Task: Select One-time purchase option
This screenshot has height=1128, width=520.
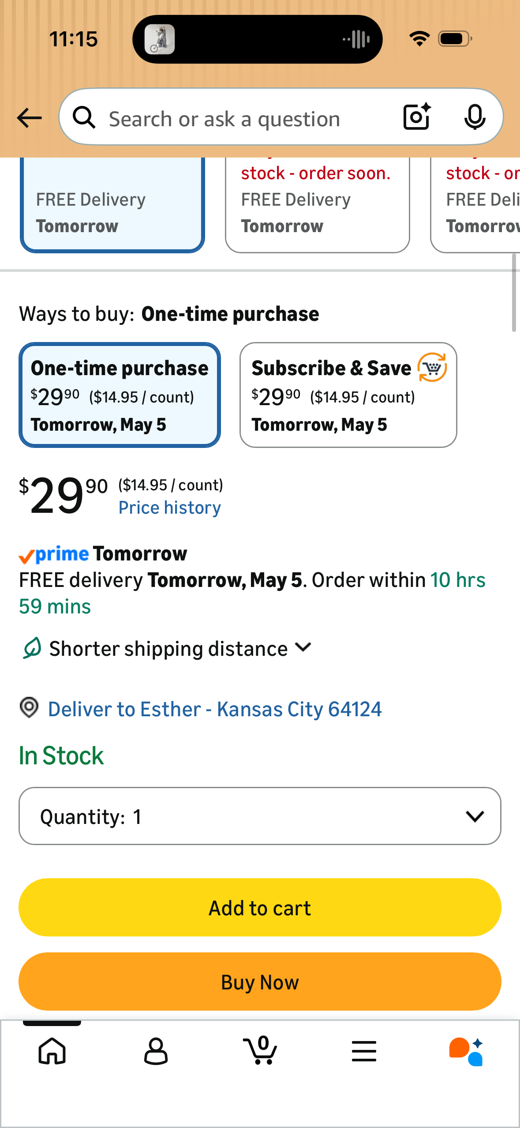Action: point(120,395)
